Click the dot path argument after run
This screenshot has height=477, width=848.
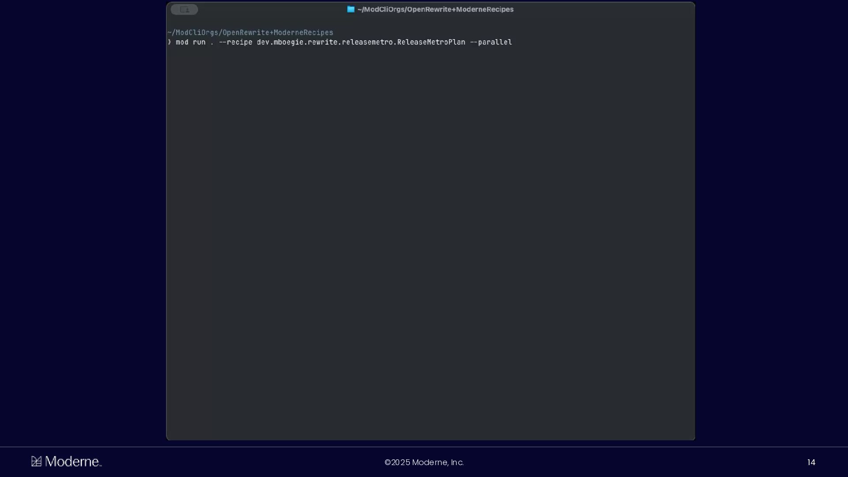tap(212, 42)
